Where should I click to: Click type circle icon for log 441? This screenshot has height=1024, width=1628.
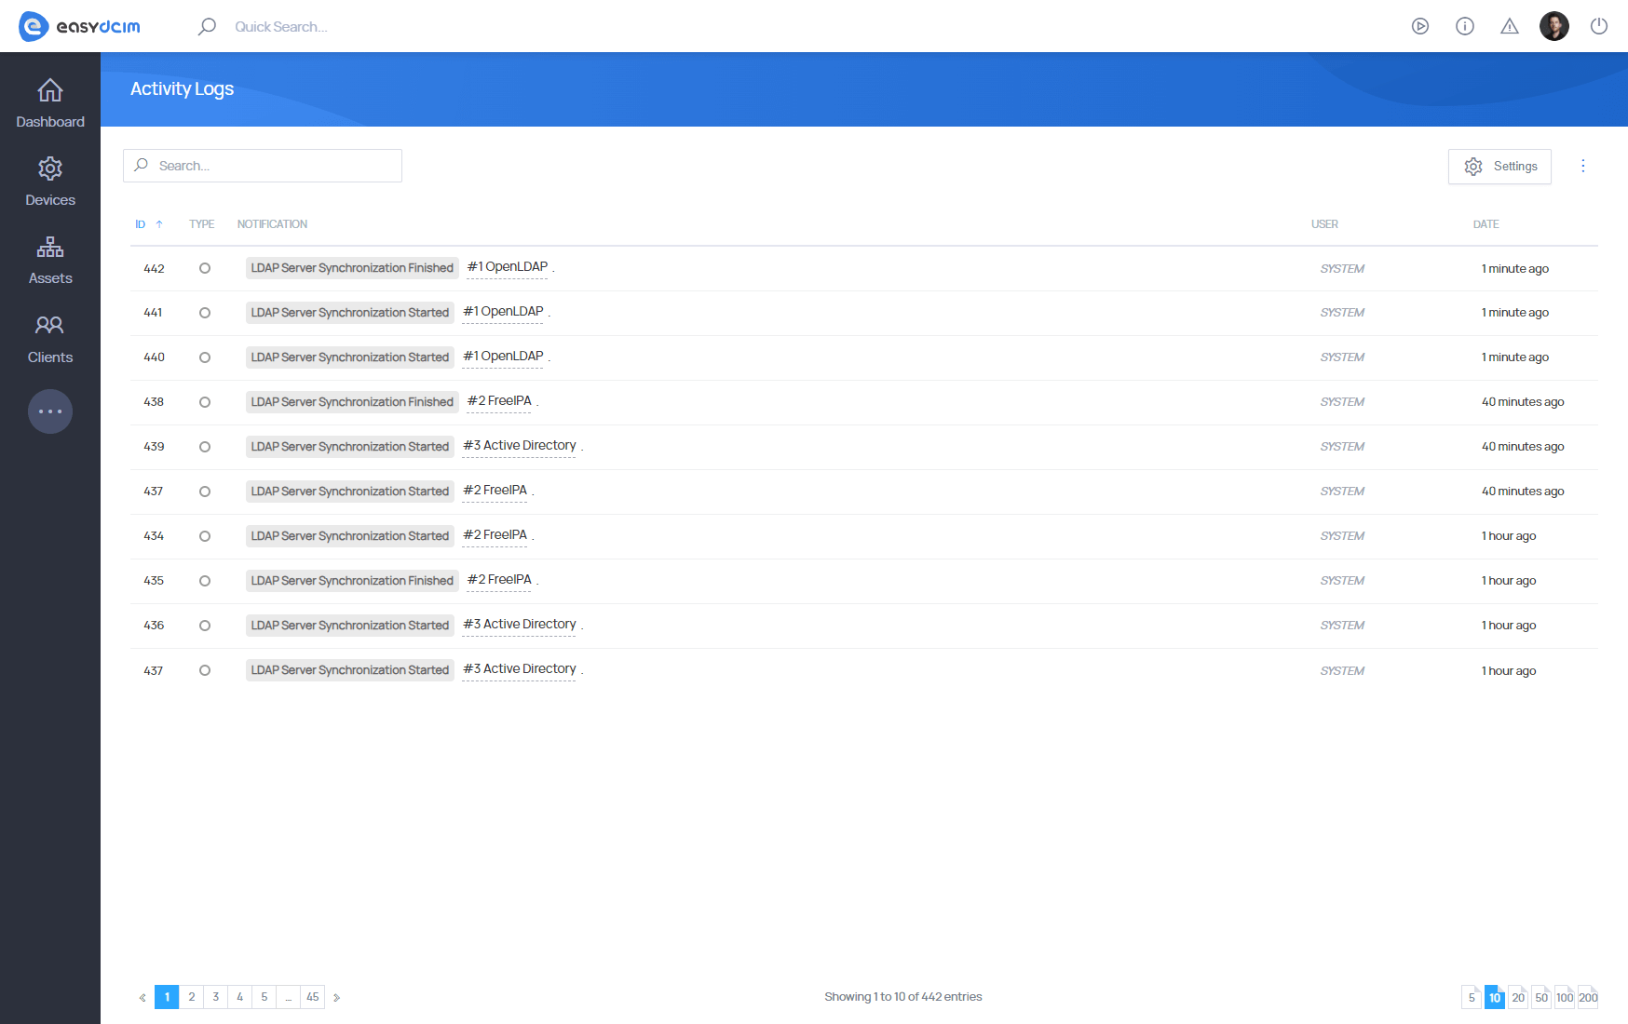(205, 313)
